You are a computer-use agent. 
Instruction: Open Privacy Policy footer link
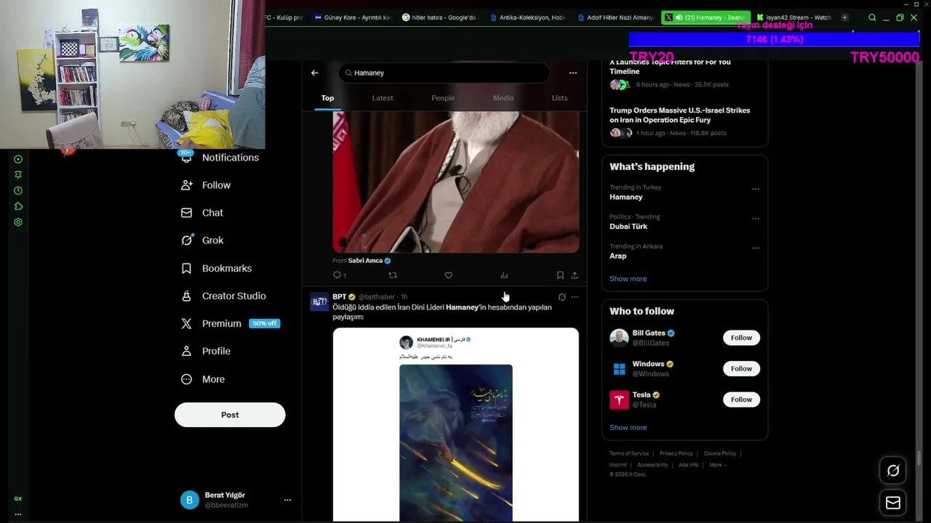click(x=676, y=454)
